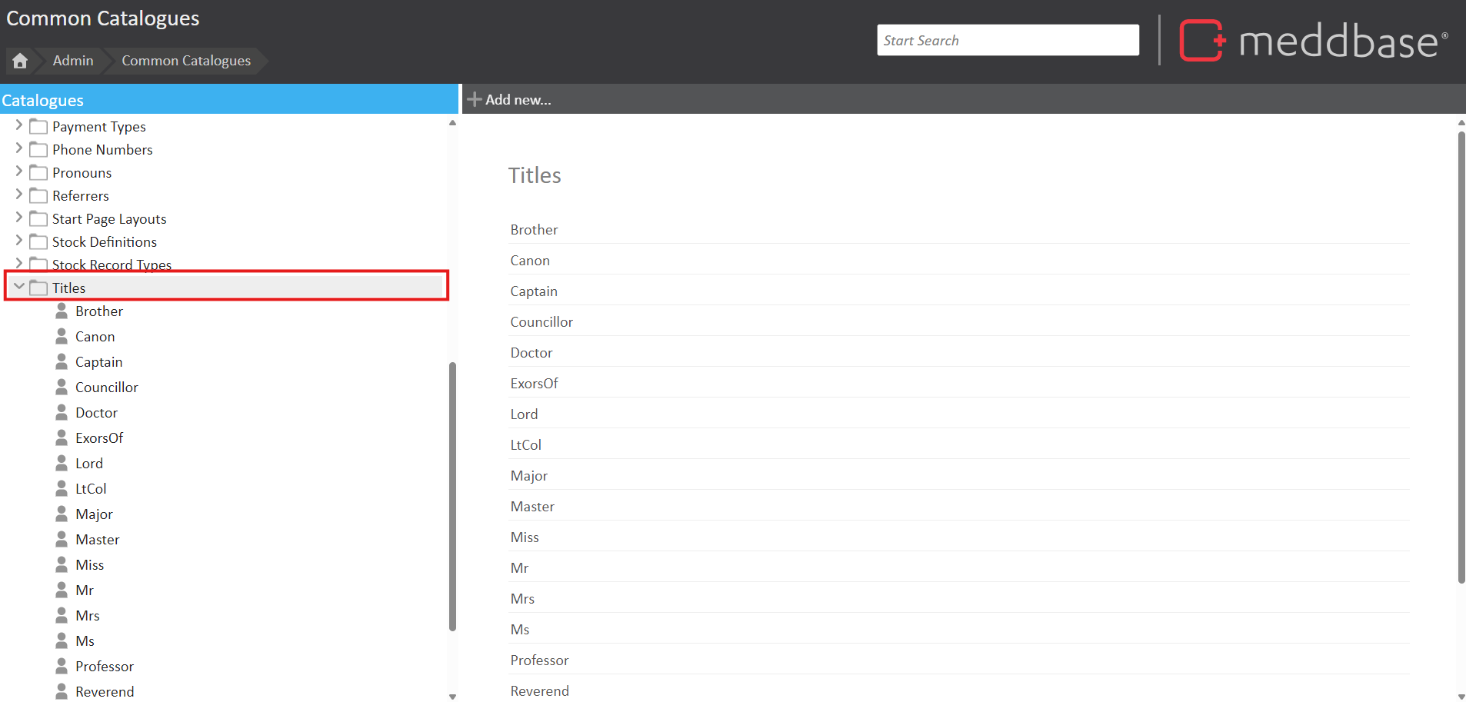Click the person icon next to Doctor

(62, 413)
